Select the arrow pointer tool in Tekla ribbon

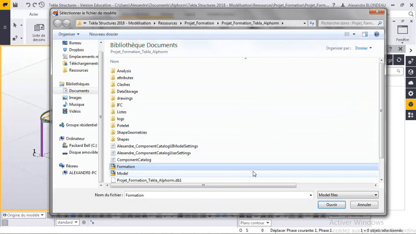click(x=15, y=25)
